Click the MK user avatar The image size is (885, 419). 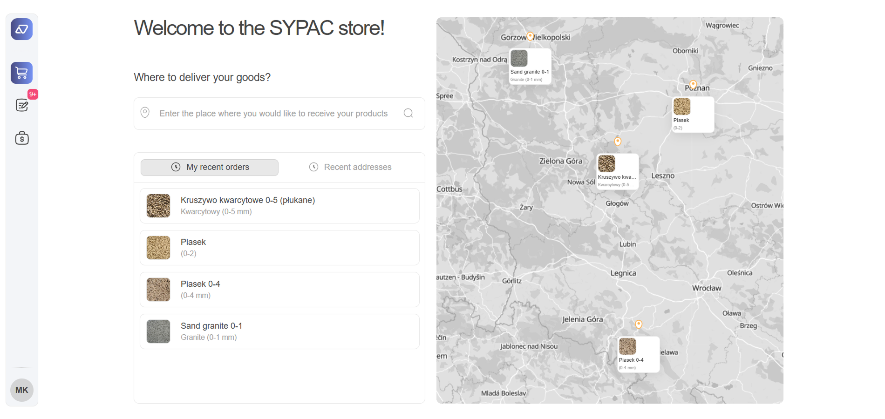[22, 390]
